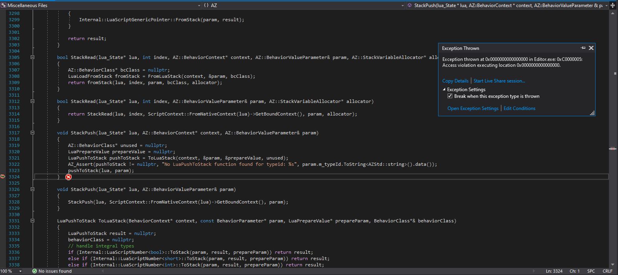This screenshot has height=275, width=618.
Task: Click line number 3317 in the gutter
Action: 14,133
